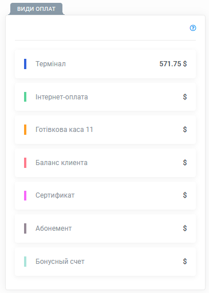Open the Баланс клиента payment type
The image size is (209, 293).
105,163
